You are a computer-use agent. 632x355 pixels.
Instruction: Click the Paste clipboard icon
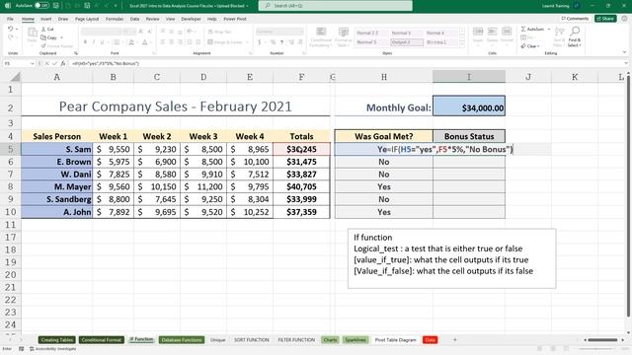(x=32, y=34)
